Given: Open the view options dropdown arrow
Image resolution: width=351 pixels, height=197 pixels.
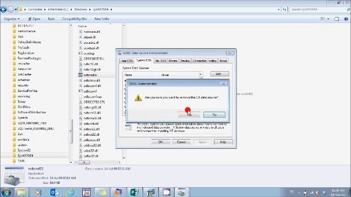Looking at the screenshot, I should 328,19.
